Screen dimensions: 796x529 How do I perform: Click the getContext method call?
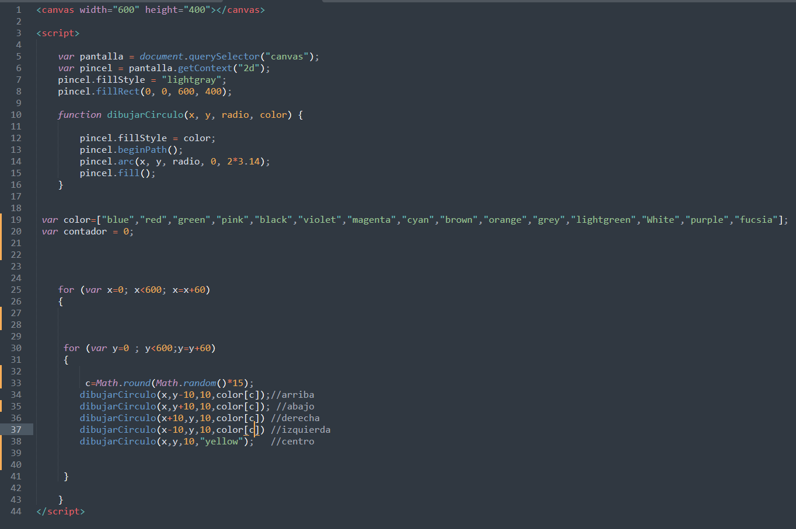tap(205, 68)
